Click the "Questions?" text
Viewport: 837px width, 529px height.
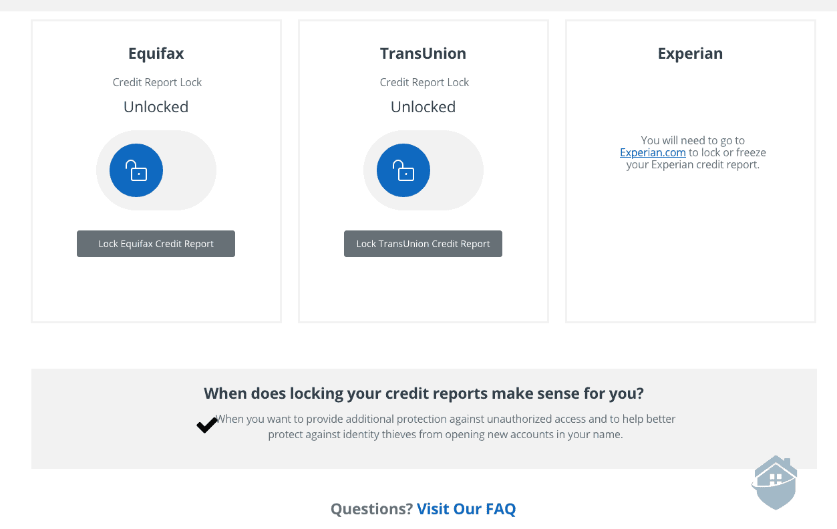tap(371, 509)
